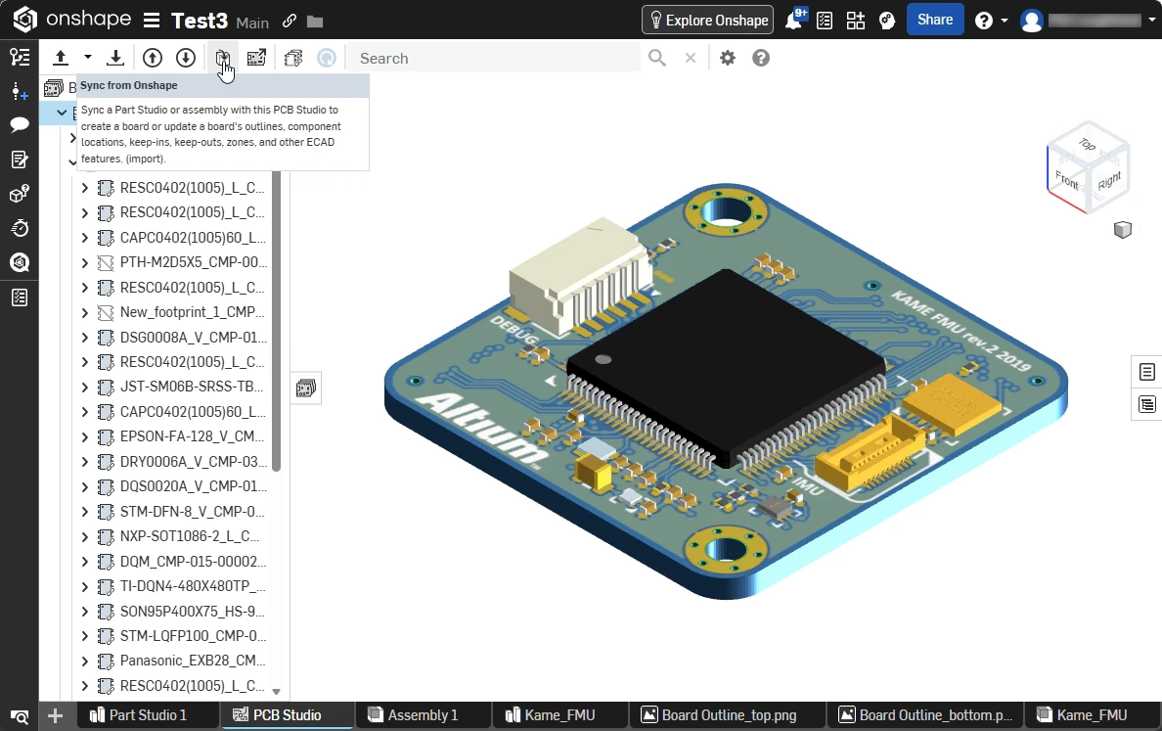Open the export dropdown arrow
The image size is (1162, 731).
pyautogui.click(x=87, y=57)
